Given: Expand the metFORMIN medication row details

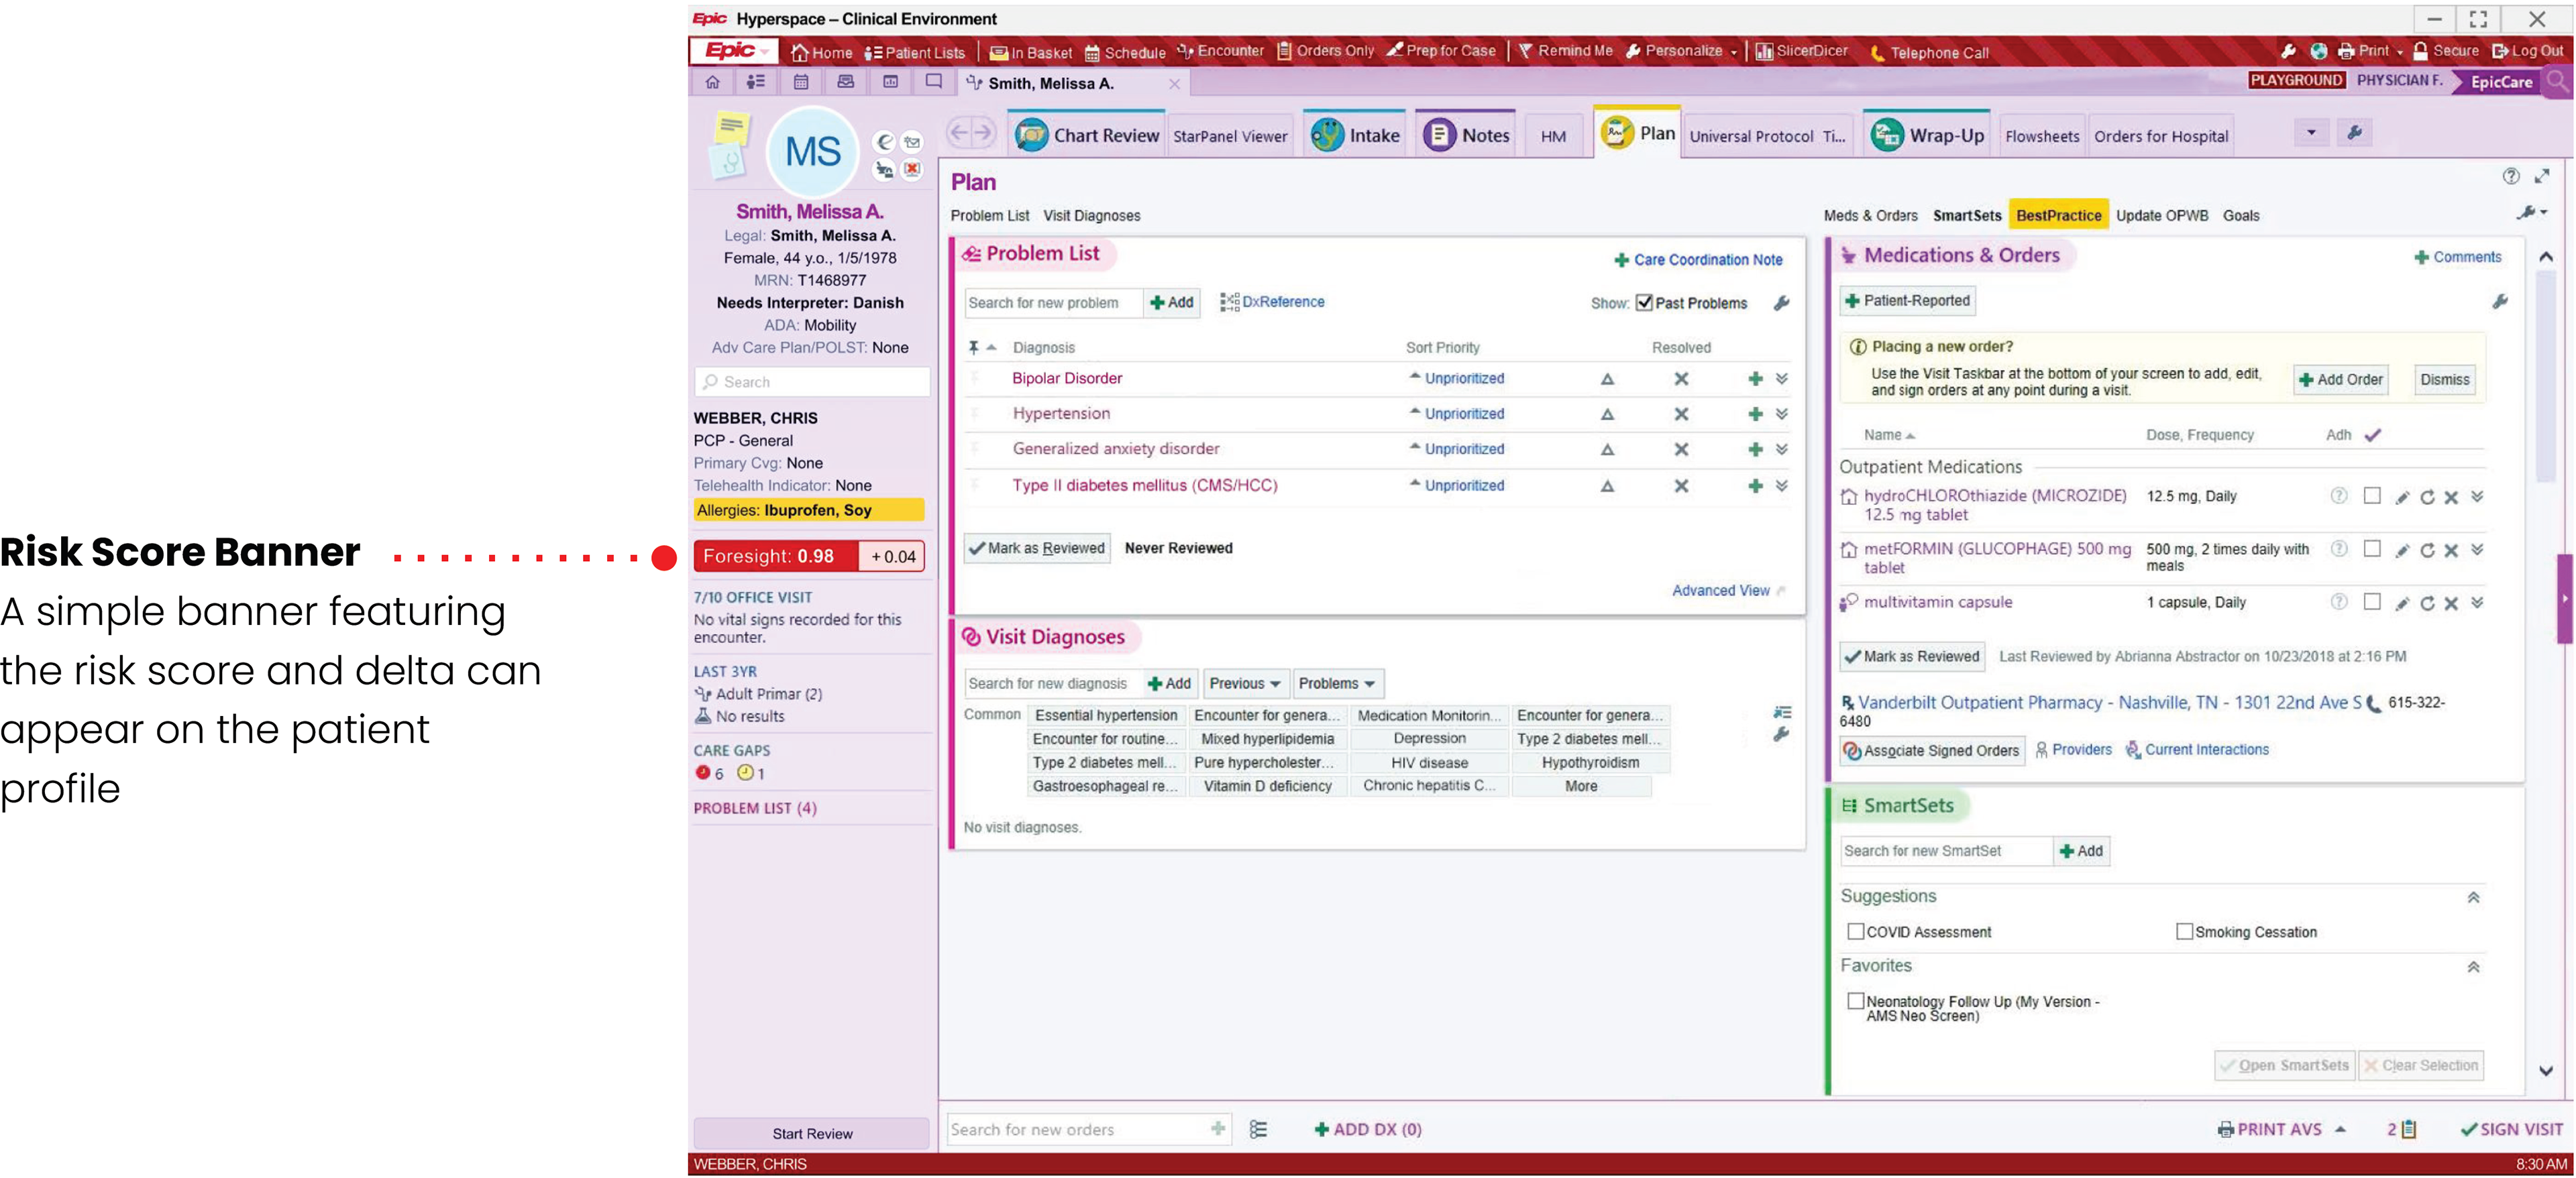Looking at the screenshot, I should click(x=2476, y=550).
